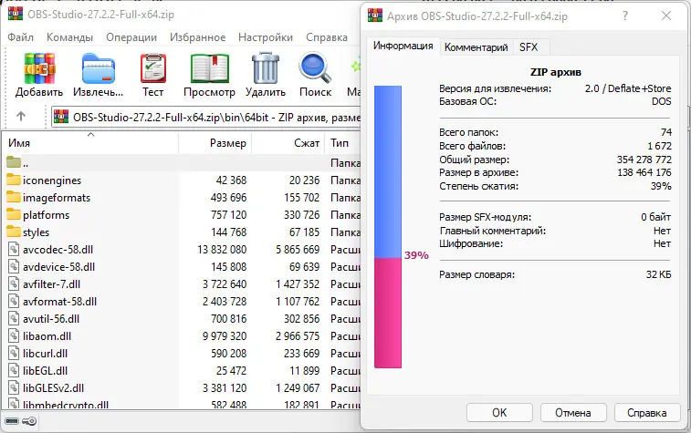
Task: Select the libaom.dll file icon
Action: pos(14,335)
